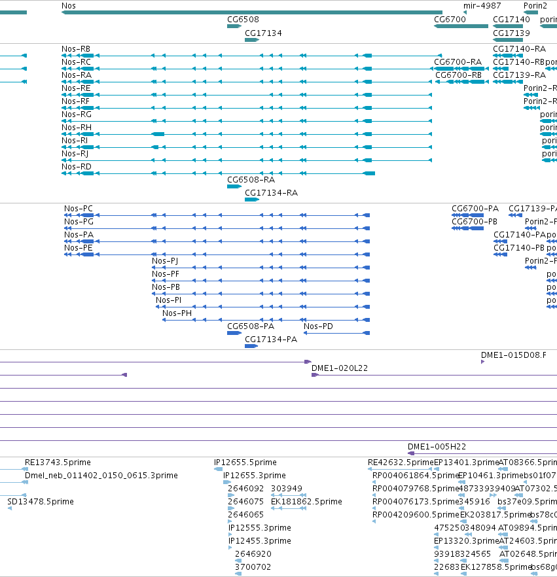
Task: Click the Nos-RD transcript label
Action: (76, 166)
